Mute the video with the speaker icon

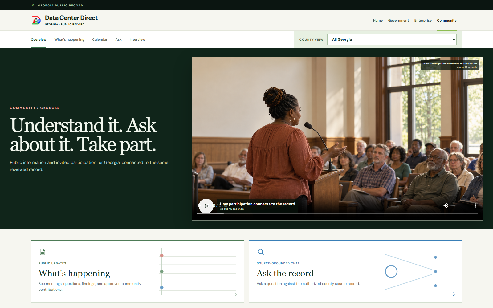coord(446,205)
